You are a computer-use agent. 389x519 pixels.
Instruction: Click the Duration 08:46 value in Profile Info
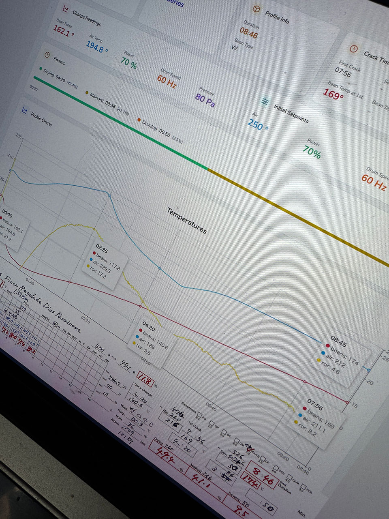[x=248, y=32]
